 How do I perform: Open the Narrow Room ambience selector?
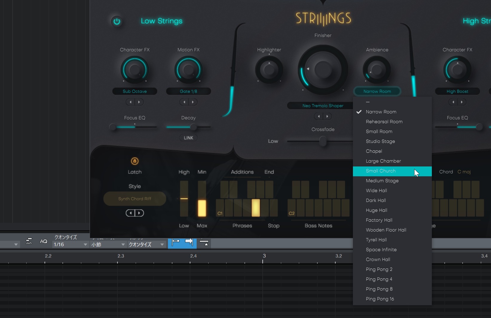(377, 91)
